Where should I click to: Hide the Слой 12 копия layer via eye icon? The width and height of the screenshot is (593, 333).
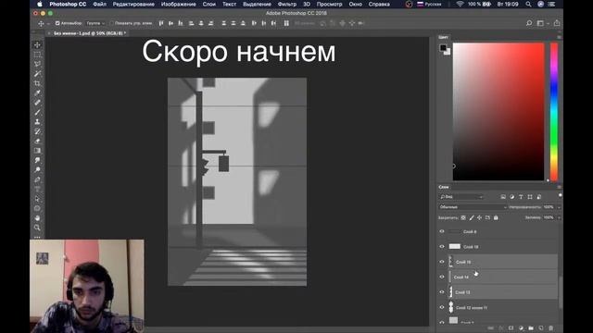click(442, 307)
